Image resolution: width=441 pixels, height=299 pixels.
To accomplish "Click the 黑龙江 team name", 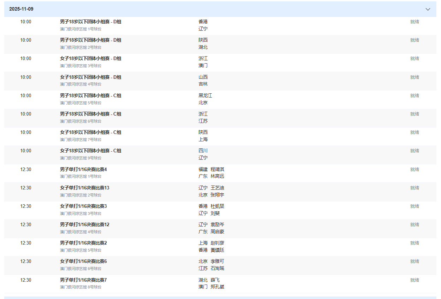I will [205, 96].
